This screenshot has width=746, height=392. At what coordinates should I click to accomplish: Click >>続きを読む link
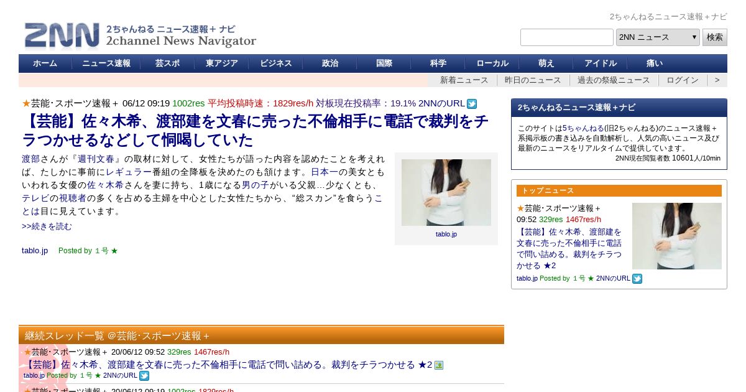click(47, 226)
